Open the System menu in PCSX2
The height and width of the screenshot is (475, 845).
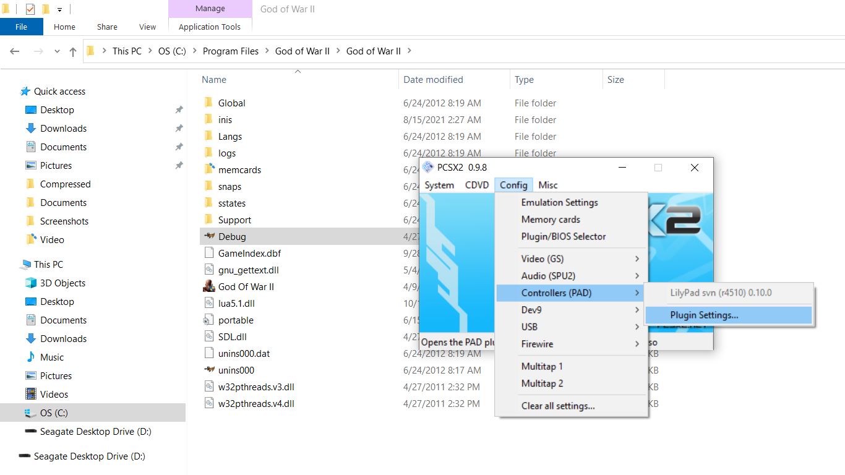(439, 185)
